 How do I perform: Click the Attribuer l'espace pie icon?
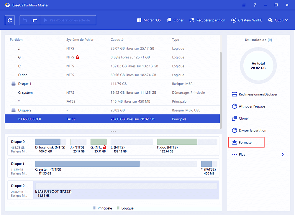[x=235, y=106]
